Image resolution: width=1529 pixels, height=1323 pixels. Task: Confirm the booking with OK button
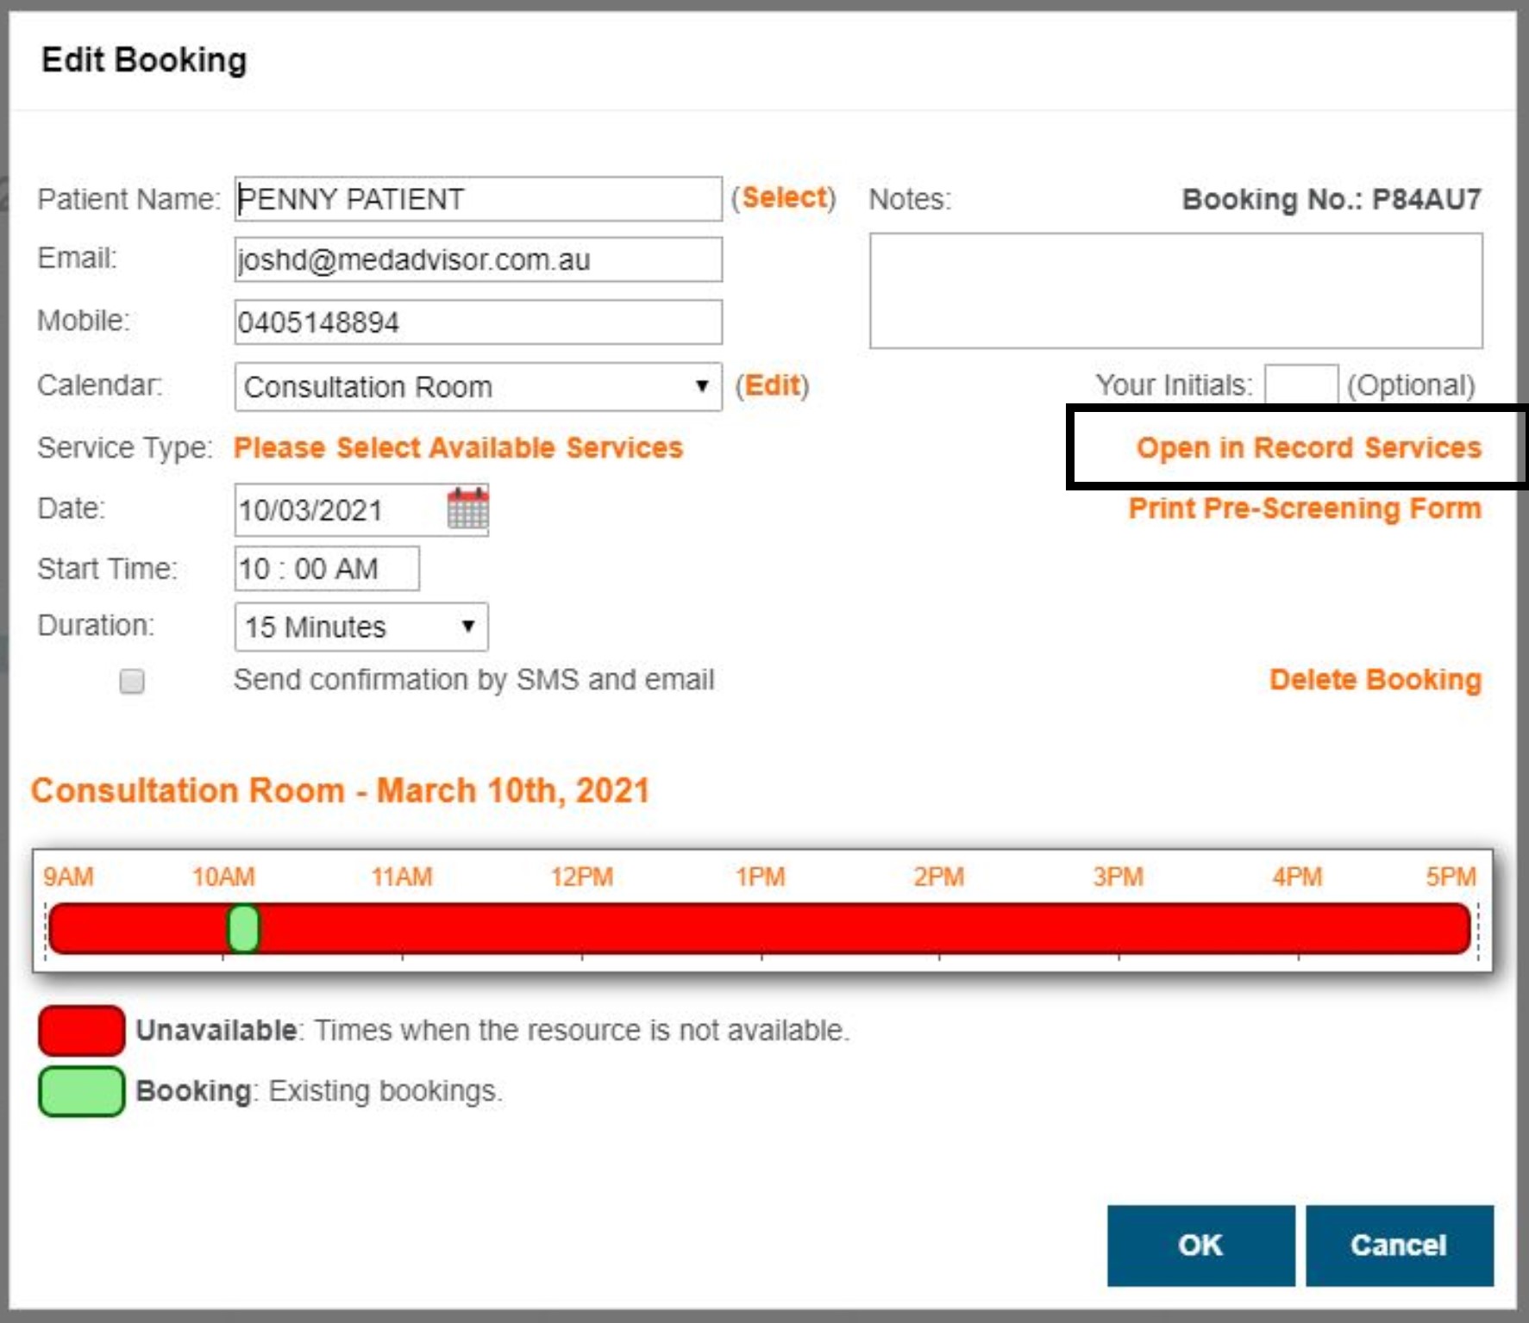[x=1200, y=1245]
